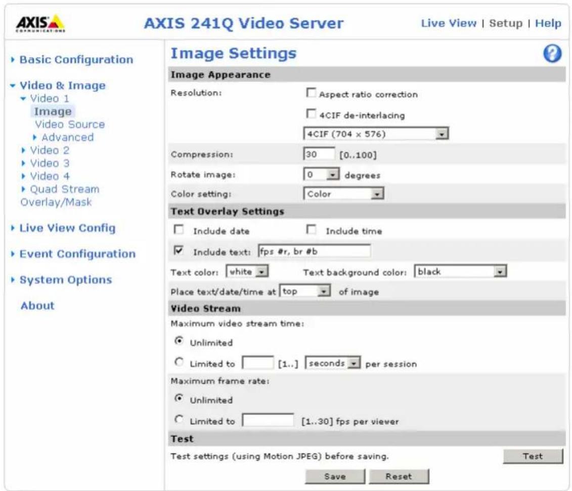This screenshot has width=572, height=491.
Task: Open the Text color dropdown
Action: pyautogui.click(x=247, y=272)
